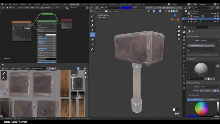The height and width of the screenshot is (124, 220).
Task: Click the Blender logo menu icon
Action: (2, 4)
